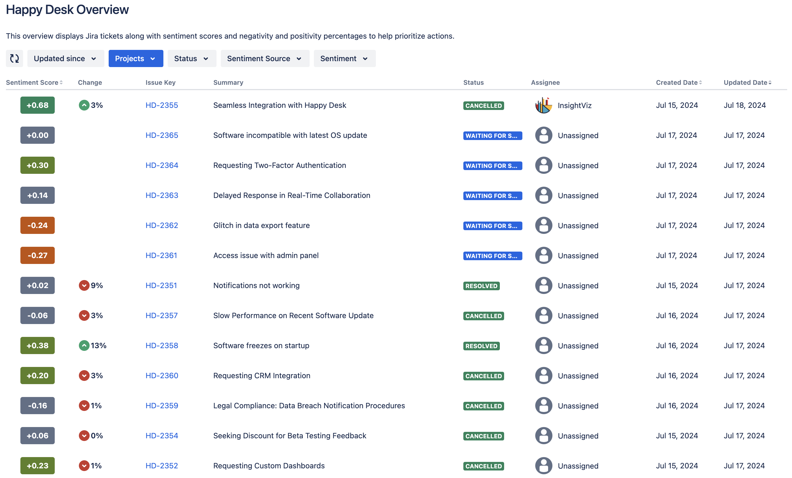Screen dimensions: 792x478
Task: Click red down-arrow icon for HD-2359
Action: click(x=84, y=406)
